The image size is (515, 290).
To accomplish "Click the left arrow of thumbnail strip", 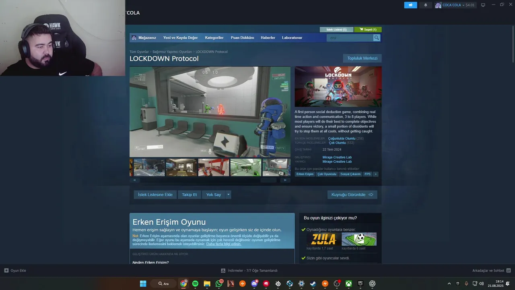I will click(134, 180).
